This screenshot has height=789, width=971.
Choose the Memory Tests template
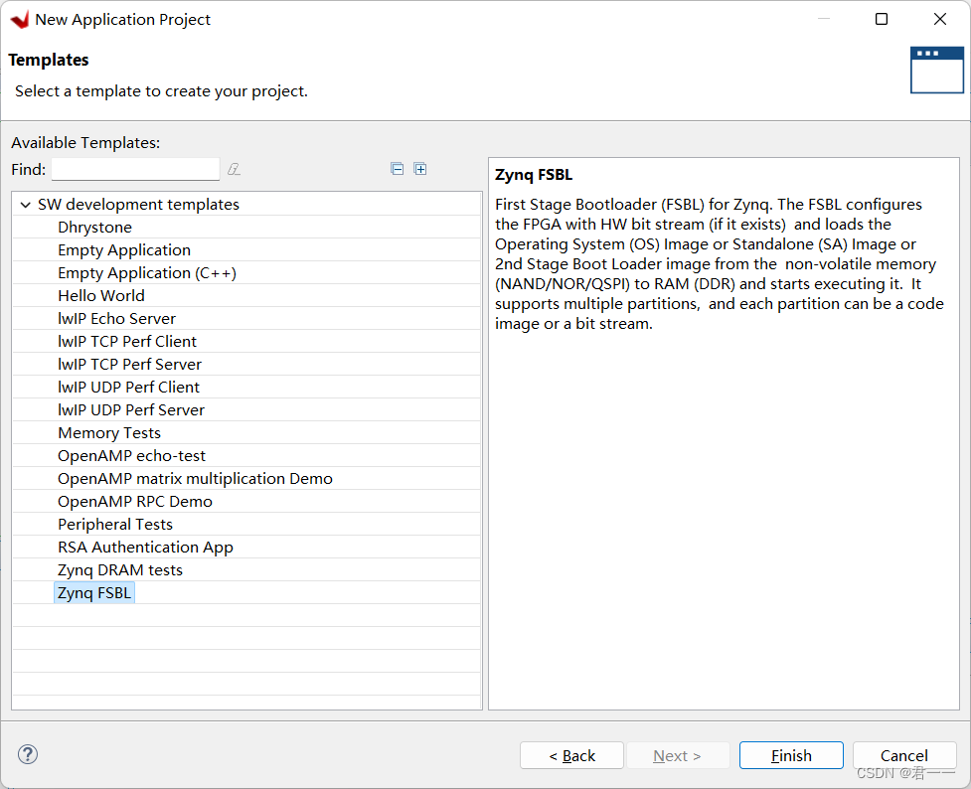coord(109,433)
